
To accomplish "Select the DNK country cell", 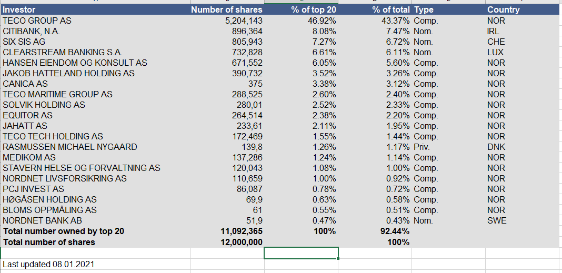I will click(x=496, y=147).
